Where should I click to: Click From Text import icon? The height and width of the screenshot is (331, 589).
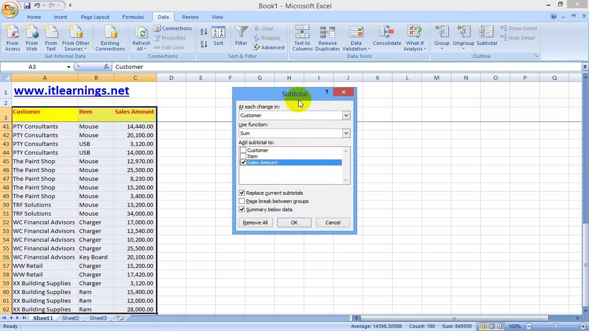[x=51, y=38]
